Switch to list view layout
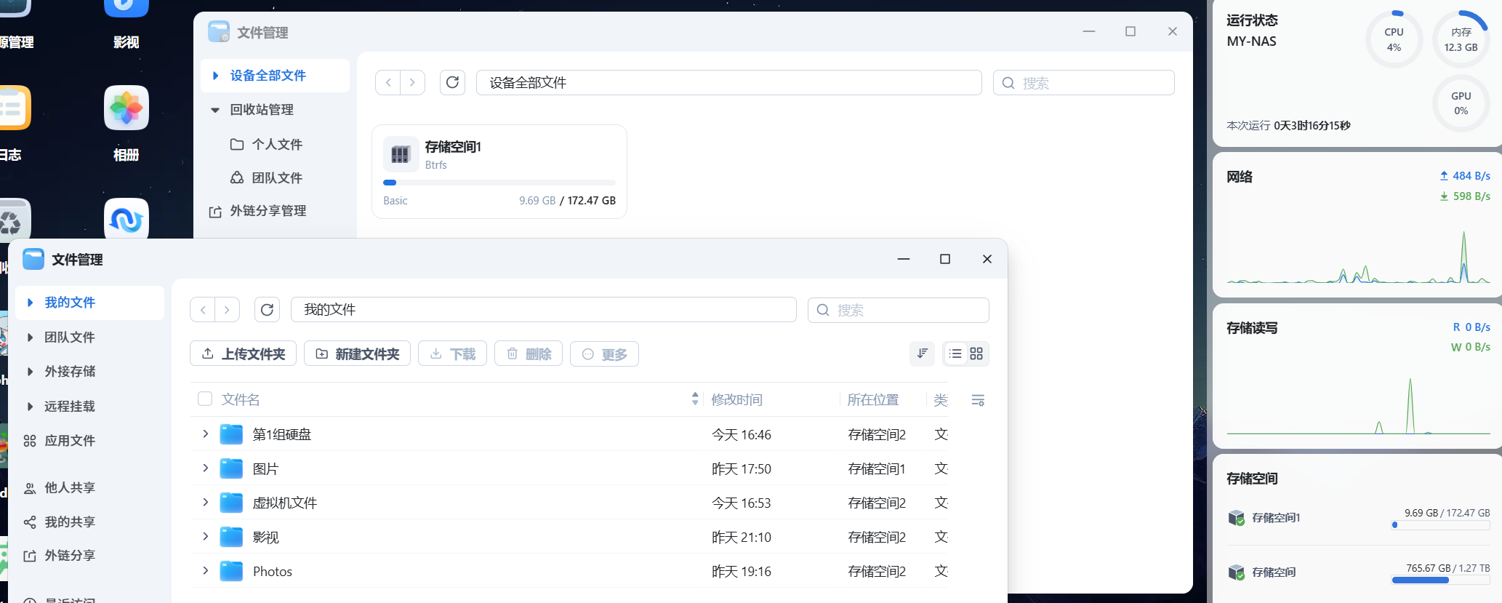The height and width of the screenshot is (603, 1502). [955, 354]
